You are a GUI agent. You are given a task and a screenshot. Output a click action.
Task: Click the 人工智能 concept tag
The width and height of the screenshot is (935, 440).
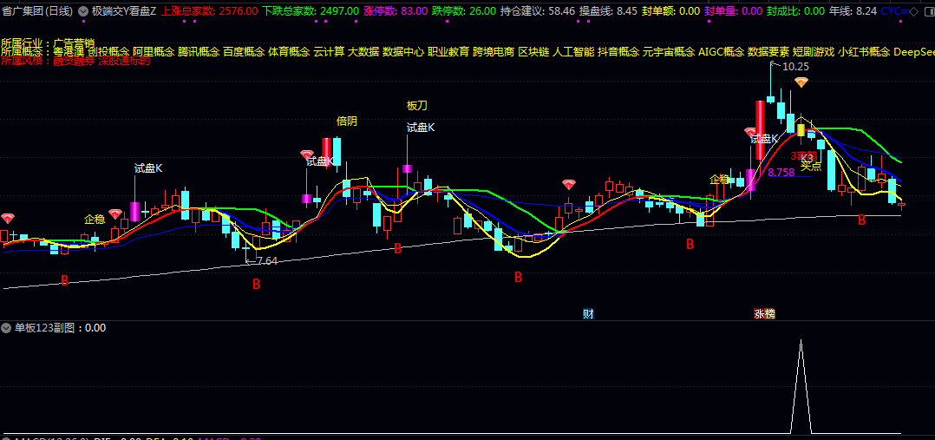click(573, 52)
